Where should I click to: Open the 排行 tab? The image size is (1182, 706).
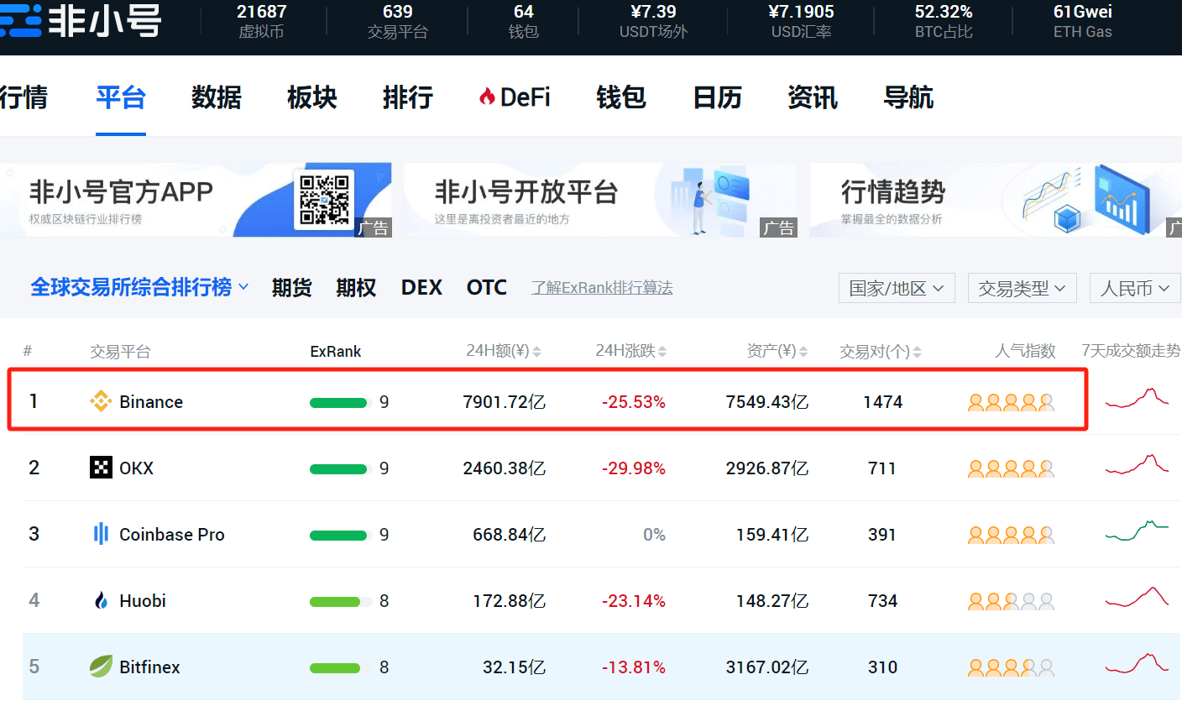click(x=408, y=97)
